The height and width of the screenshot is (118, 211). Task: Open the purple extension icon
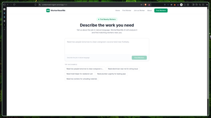tap(178, 5)
